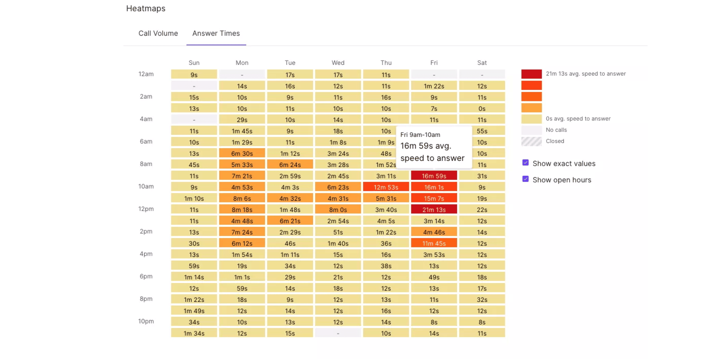Select Wednesday 8m 0s cell
727x359 pixels.
pyautogui.click(x=338, y=209)
